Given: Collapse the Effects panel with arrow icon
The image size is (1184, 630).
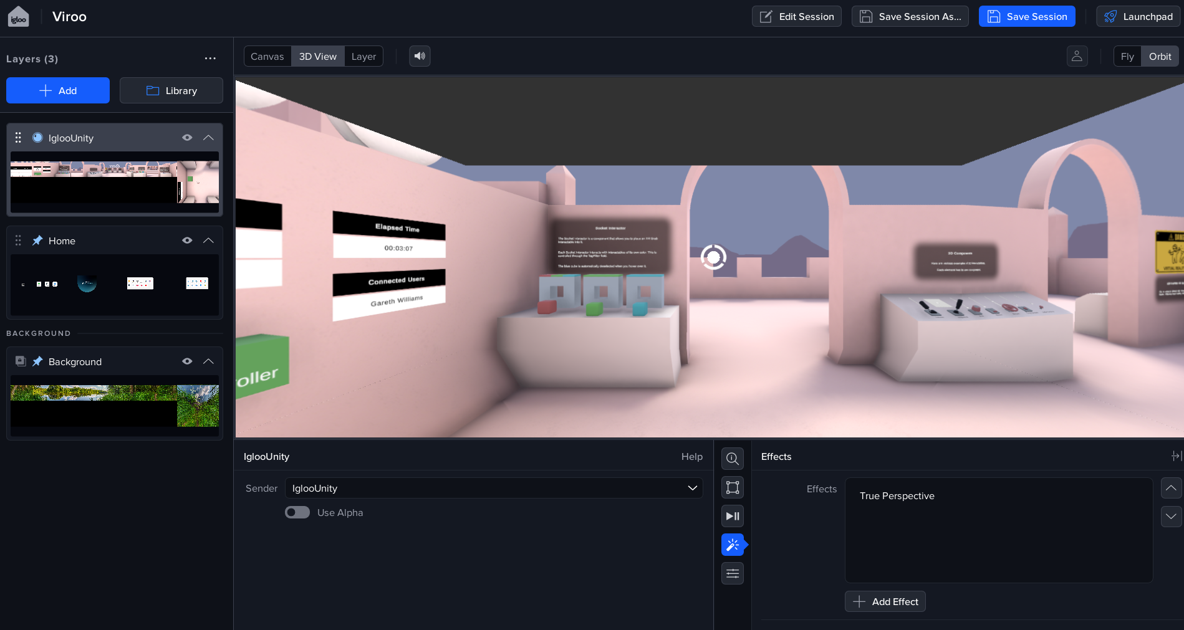Looking at the screenshot, I should pyautogui.click(x=1177, y=456).
